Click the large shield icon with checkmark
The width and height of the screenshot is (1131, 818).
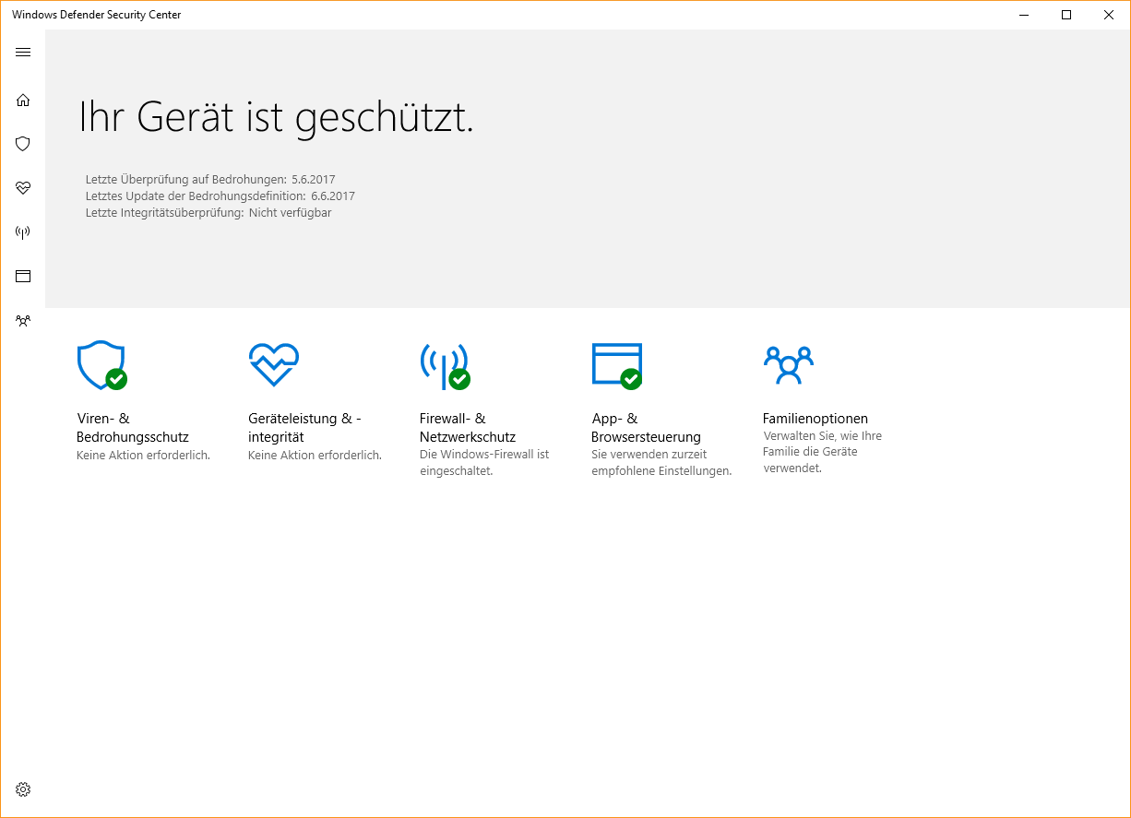[101, 365]
